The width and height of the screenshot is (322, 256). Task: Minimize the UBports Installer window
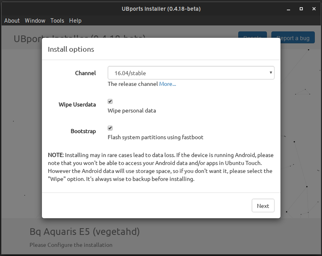(x=289, y=8)
